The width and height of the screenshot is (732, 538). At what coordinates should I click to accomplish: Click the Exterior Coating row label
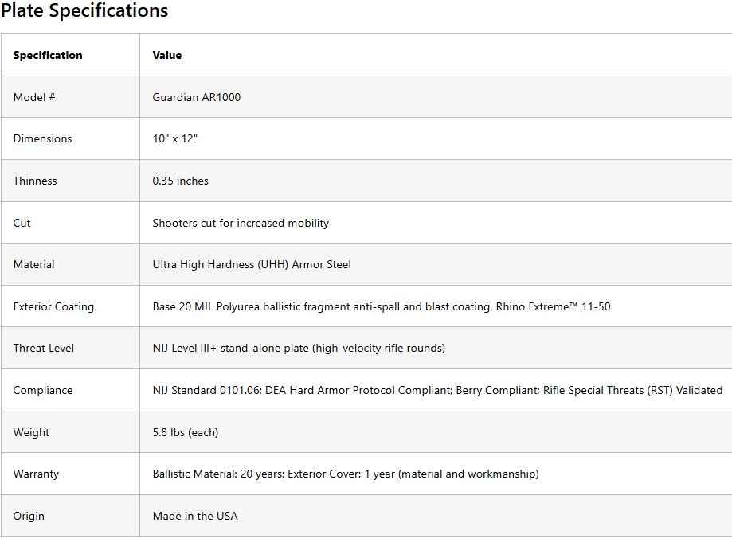pyautogui.click(x=53, y=306)
